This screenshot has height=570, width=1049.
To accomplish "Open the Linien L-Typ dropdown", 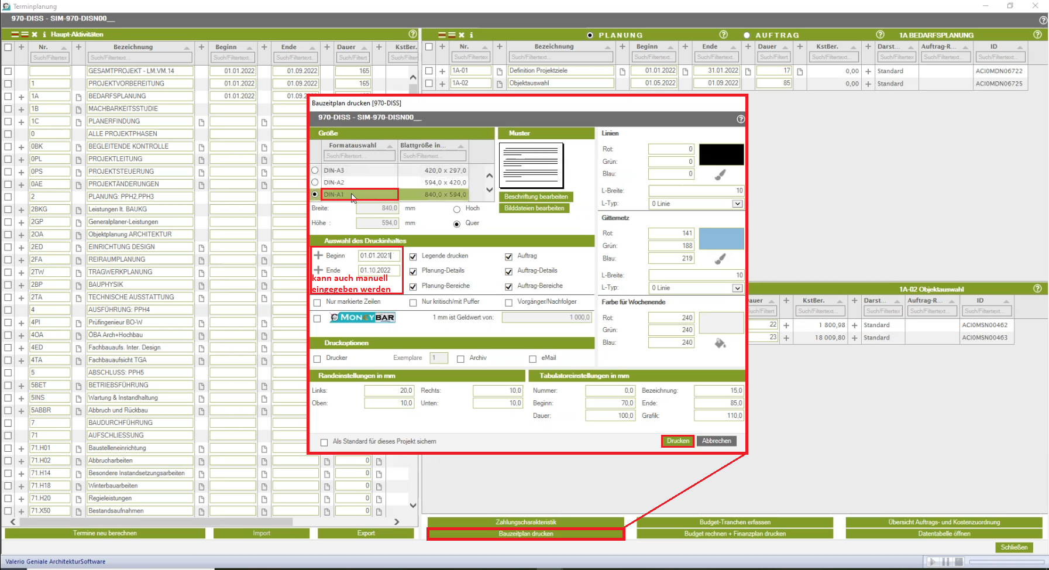I will click(x=737, y=204).
